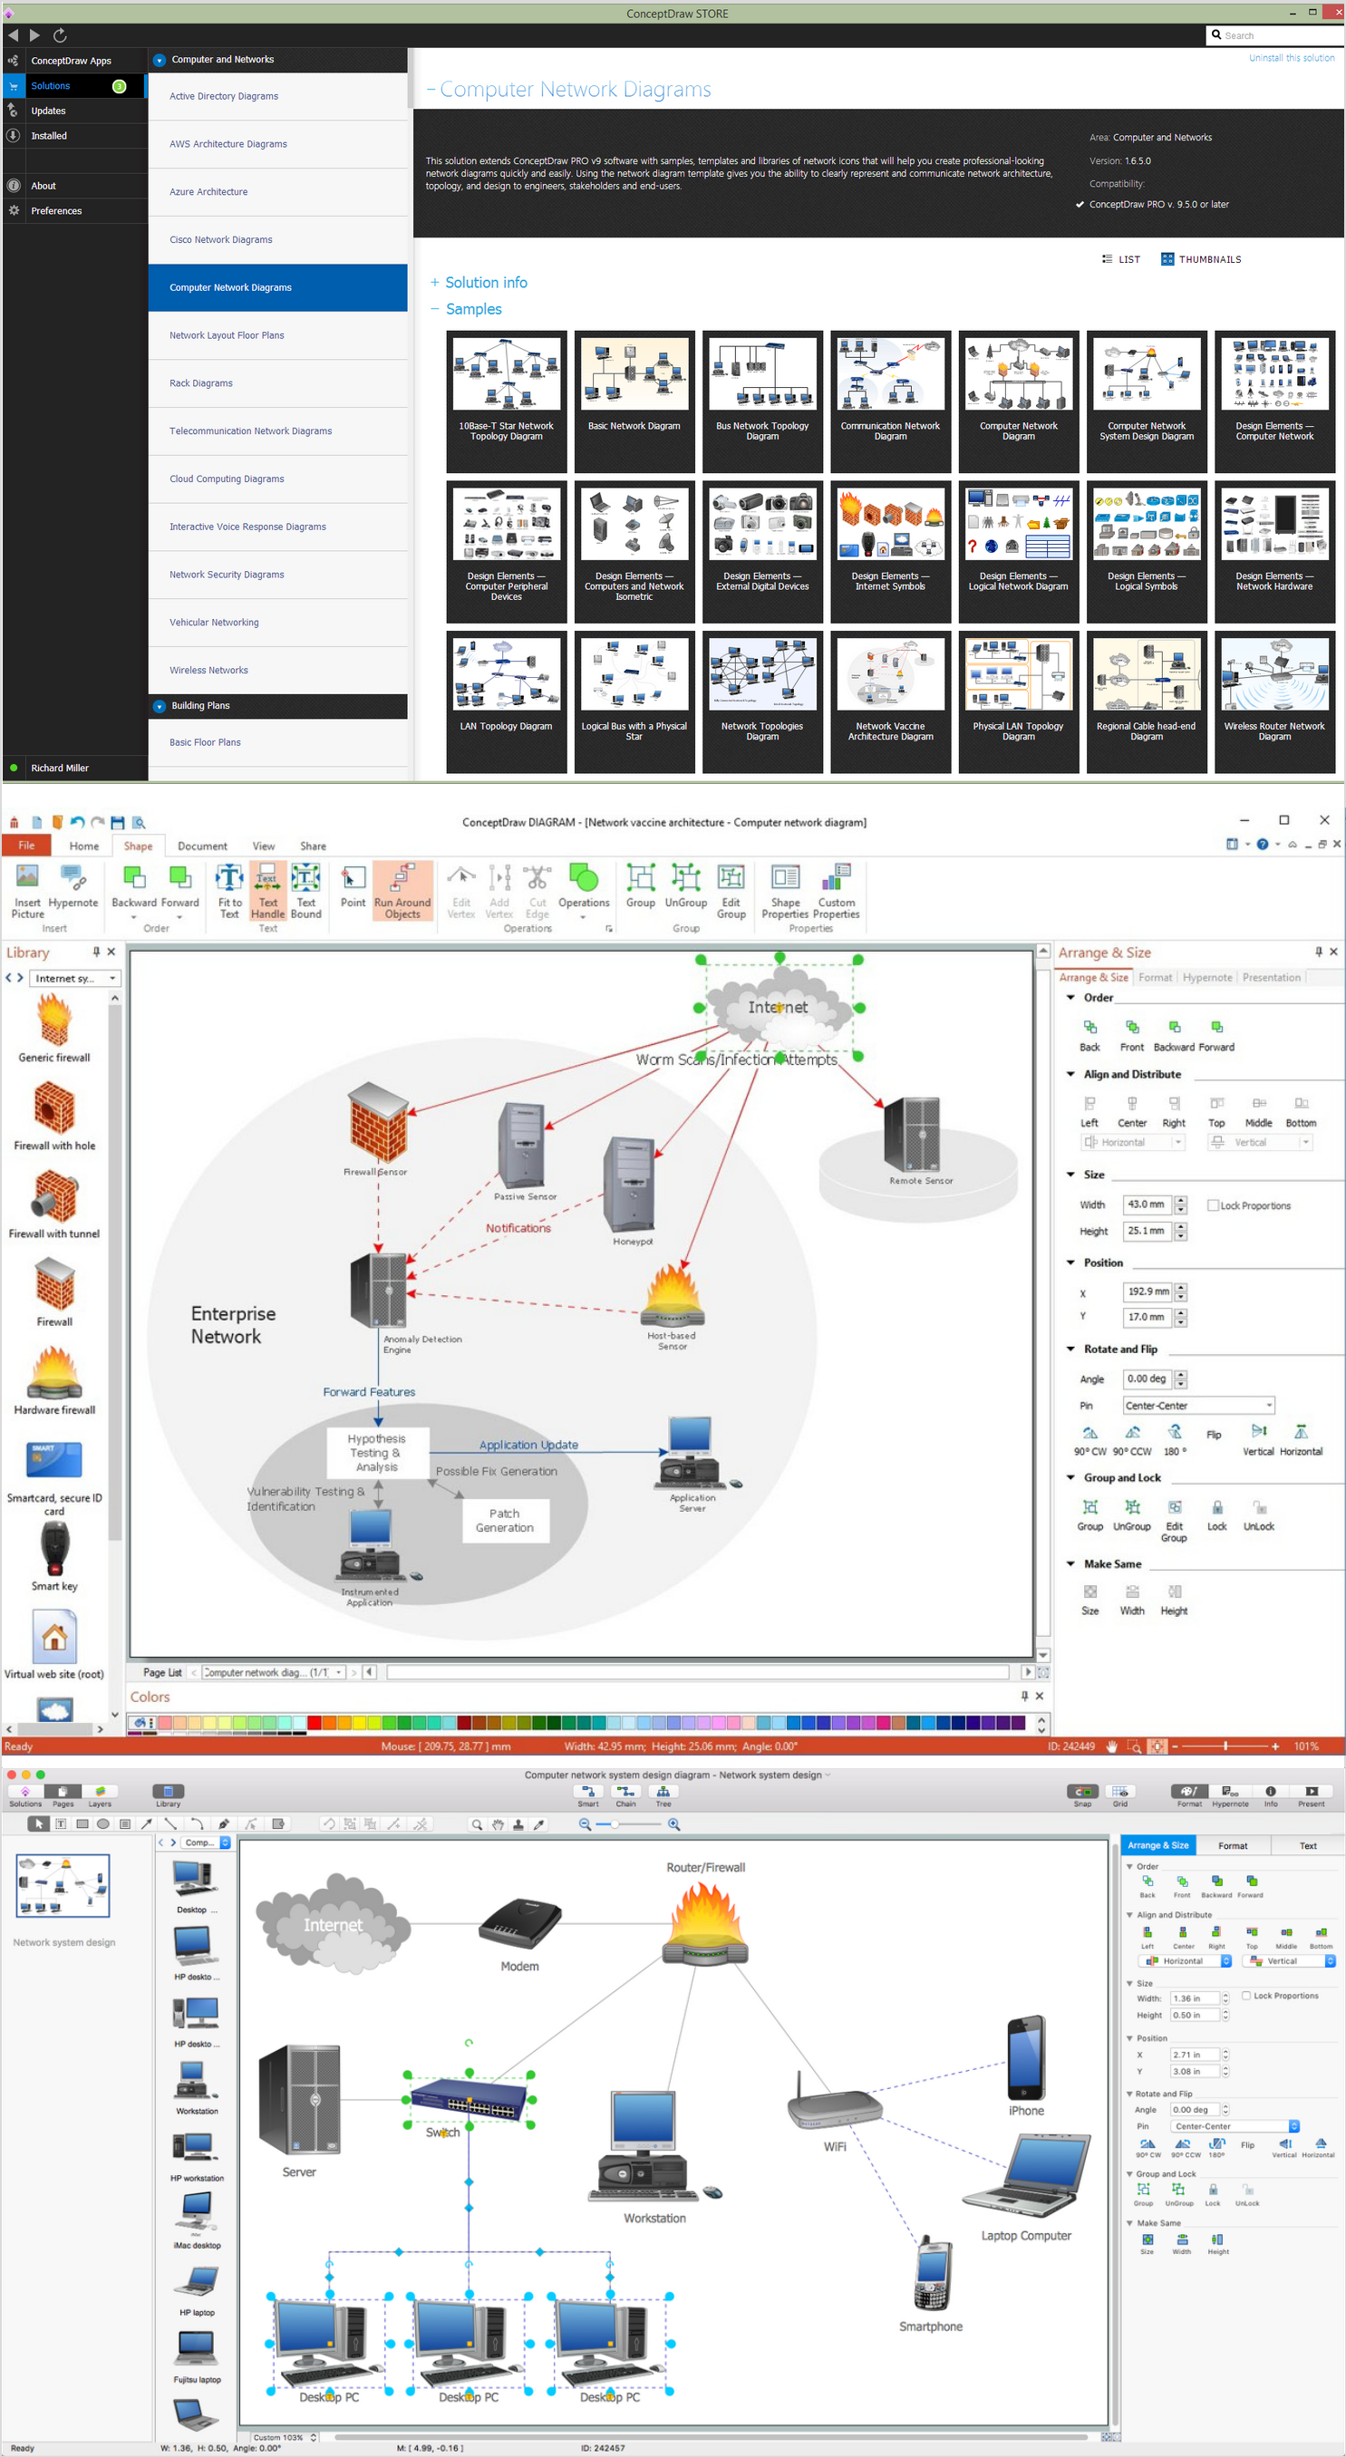Open the File menu tab
Image resolution: width=1346 pixels, height=2457 pixels.
pyautogui.click(x=26, y=846)
